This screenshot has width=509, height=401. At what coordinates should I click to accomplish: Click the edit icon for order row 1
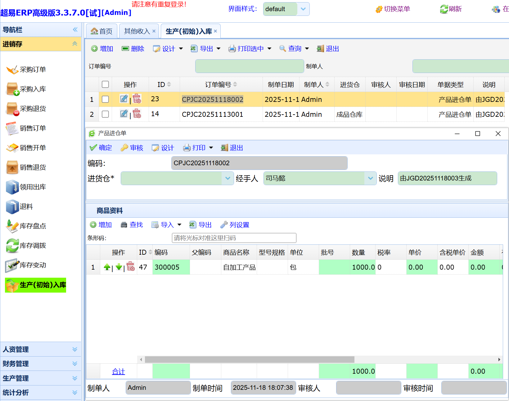coord(124,99)
